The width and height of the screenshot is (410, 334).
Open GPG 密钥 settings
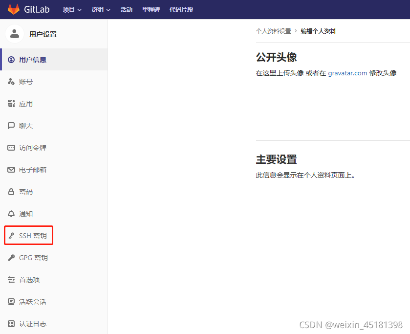[54, 258]
